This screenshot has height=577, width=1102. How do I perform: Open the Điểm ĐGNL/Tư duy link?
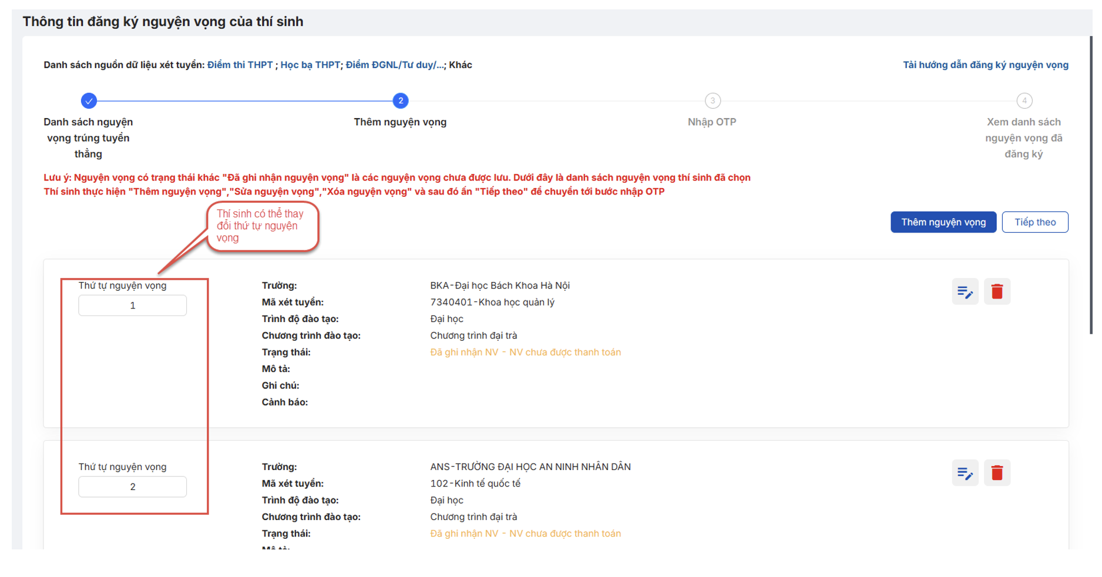click(x=395, y=65)
